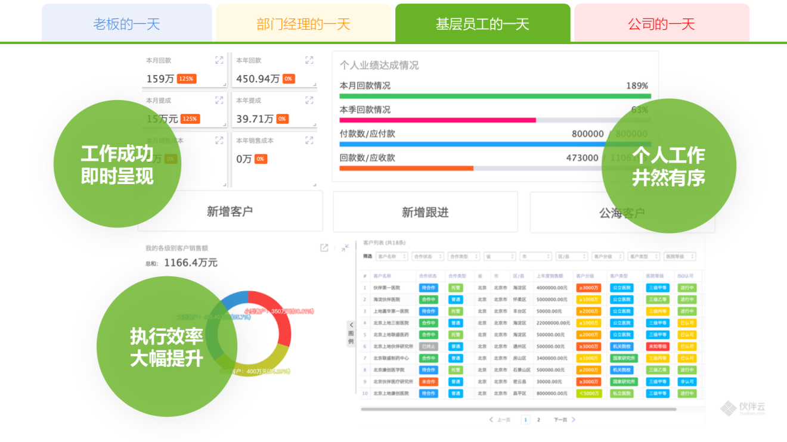The height and width of the screenshot is (442, 787).
Task: Click the 39.71万 本年提成 value
Action: [x=255, y=119]
